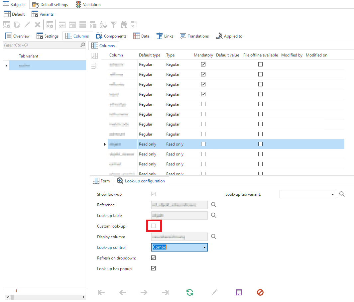354x302 pixels.
Task: Toggle the Custom look-up checkbox
Action: point(154,226)
